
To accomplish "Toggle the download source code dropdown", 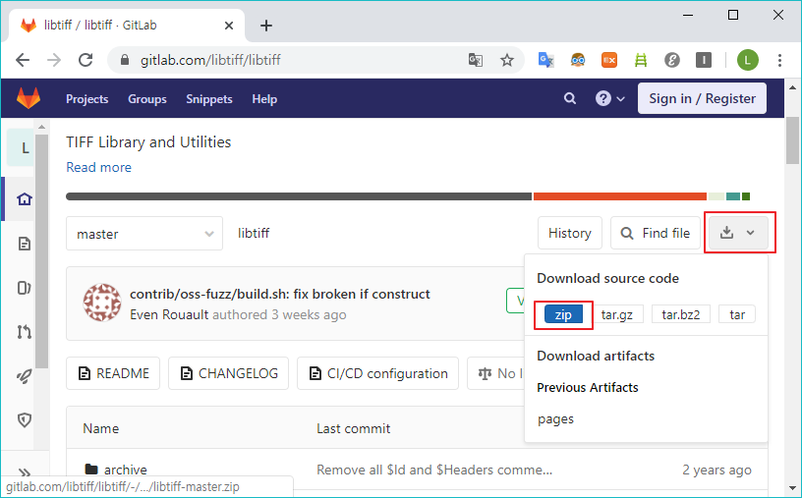I will point(737,233).
